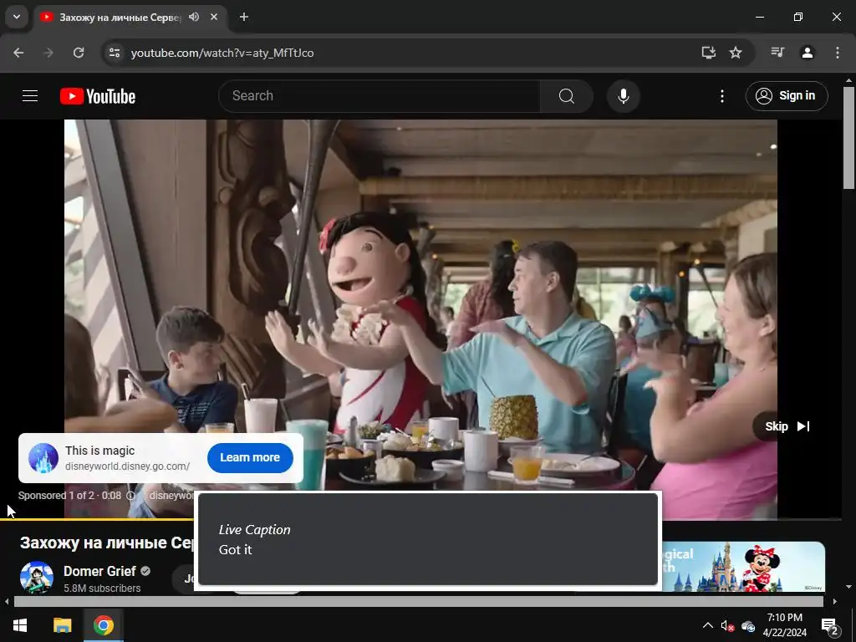856x642 pixels.
Task: Click the horizontal scrollbar at page bottom
Action: pyautogui.click(x=418, y=602)
